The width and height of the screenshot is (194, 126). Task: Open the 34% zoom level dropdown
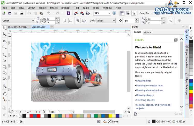click(109, 13)
